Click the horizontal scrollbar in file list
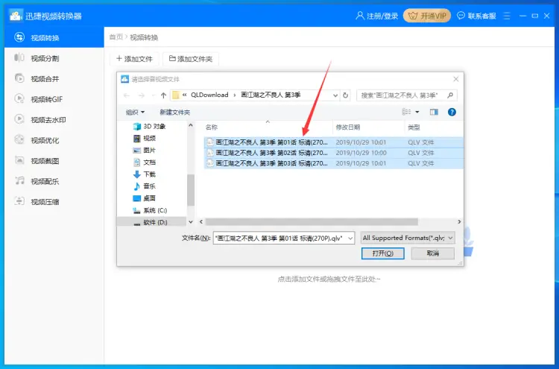The image size is (559, 369). tap(312, 221)
